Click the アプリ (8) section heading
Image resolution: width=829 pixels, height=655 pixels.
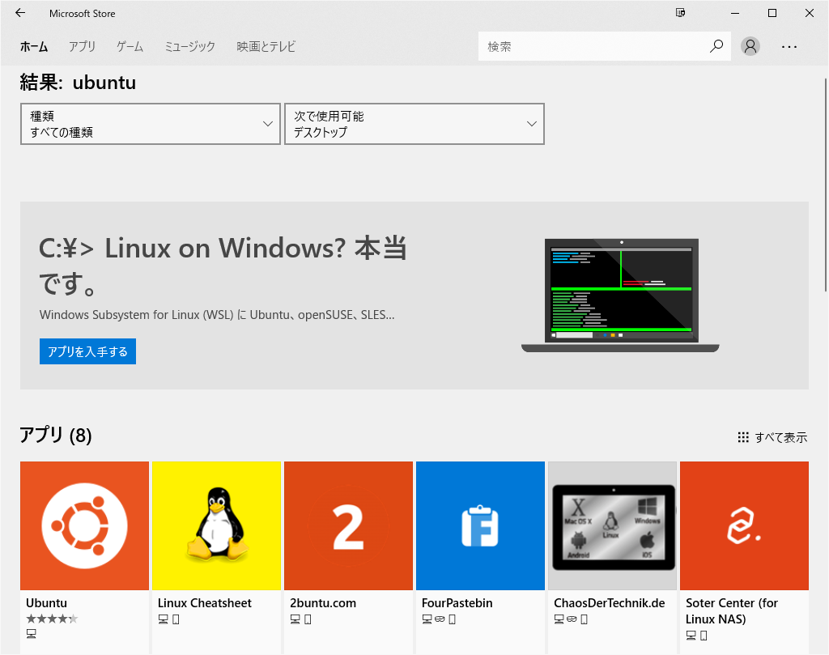tap(56, 435)
